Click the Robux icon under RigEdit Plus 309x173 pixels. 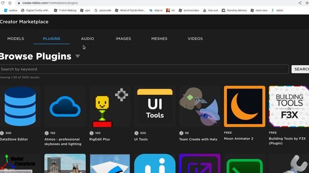91,133
